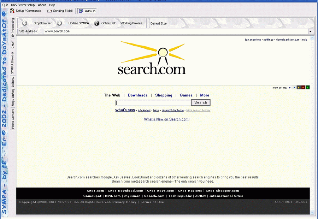Open the More search categories link

coord(205,95)
